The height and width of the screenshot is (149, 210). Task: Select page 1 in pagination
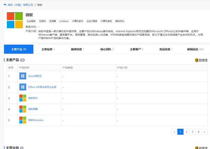click(180, 132)
